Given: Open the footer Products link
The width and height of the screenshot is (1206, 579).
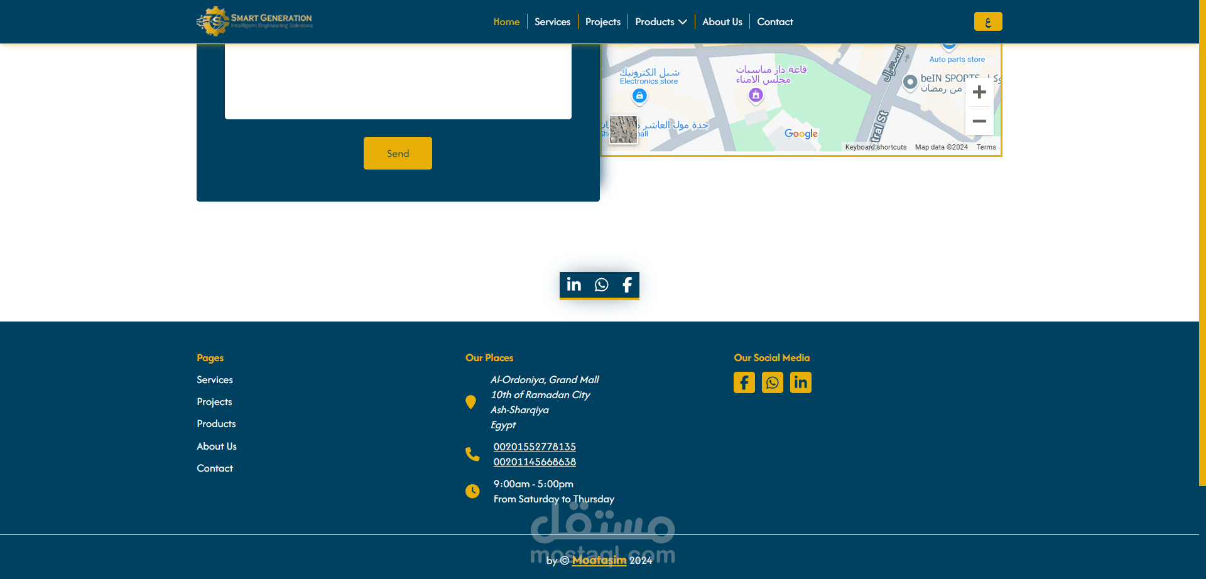Looking at the screenshot, I should click(x=216, y=424).
